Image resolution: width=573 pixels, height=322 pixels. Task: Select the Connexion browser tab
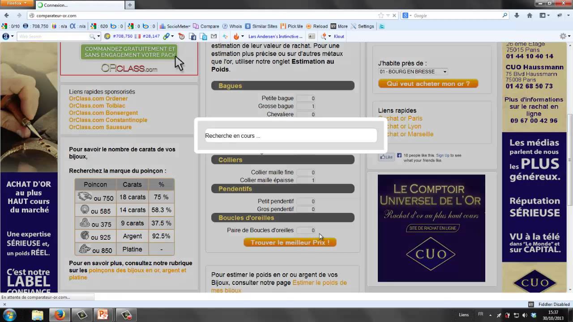click(80, 5)
